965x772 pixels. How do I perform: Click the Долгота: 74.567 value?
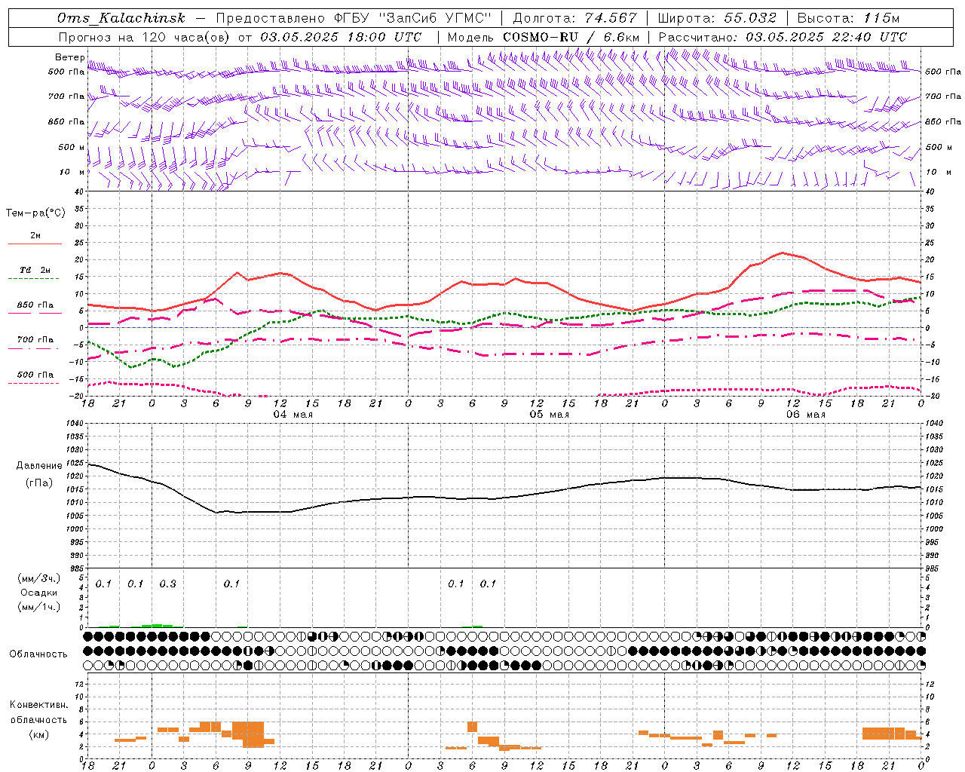click(574, 19)
